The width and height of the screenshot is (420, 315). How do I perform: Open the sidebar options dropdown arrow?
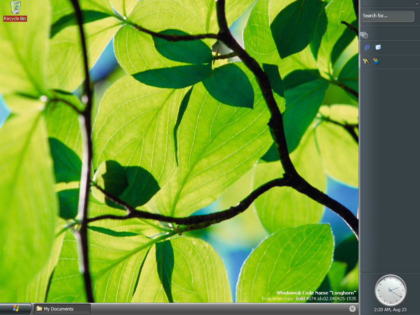[x=417, y=4]
